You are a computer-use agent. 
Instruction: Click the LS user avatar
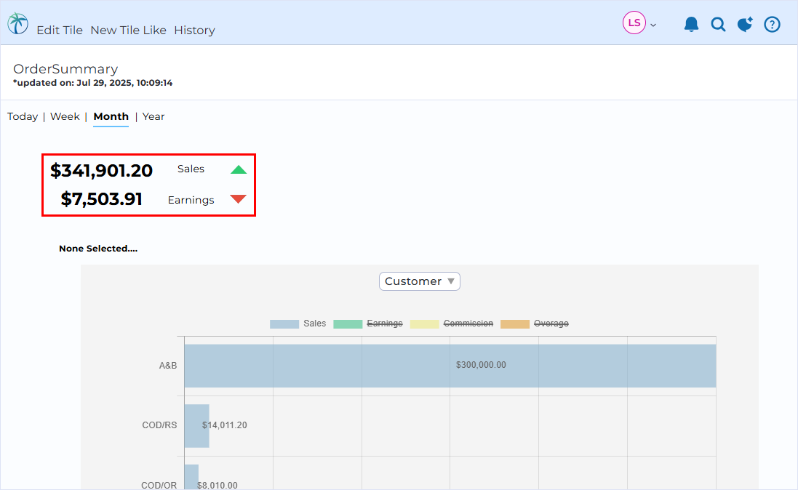coord(634,23)
